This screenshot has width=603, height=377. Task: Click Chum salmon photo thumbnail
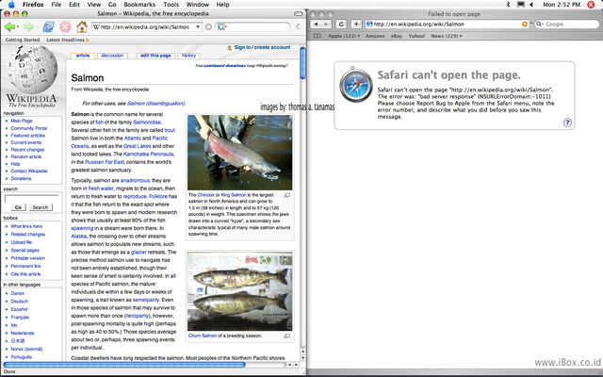point(239,291)
